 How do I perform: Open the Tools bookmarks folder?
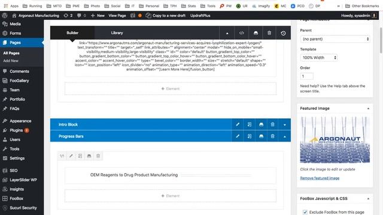point(208,6)
